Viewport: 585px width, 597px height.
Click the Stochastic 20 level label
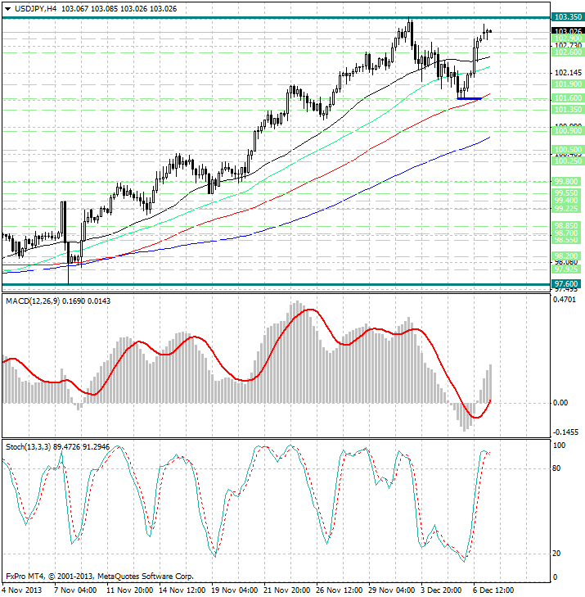pyautogui.click(x=556, y=554)
